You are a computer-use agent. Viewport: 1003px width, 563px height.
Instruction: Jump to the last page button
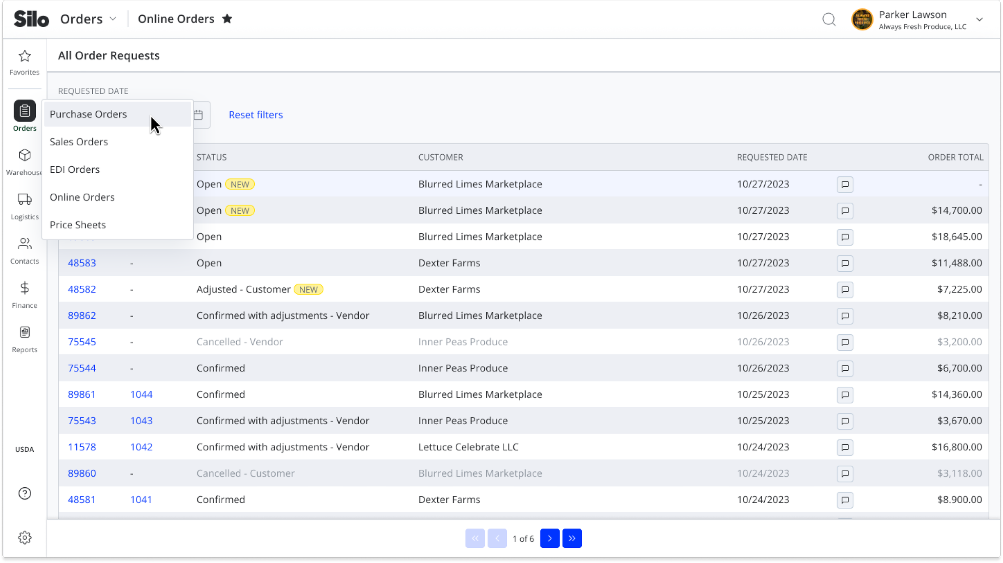(x=572, y=538)
